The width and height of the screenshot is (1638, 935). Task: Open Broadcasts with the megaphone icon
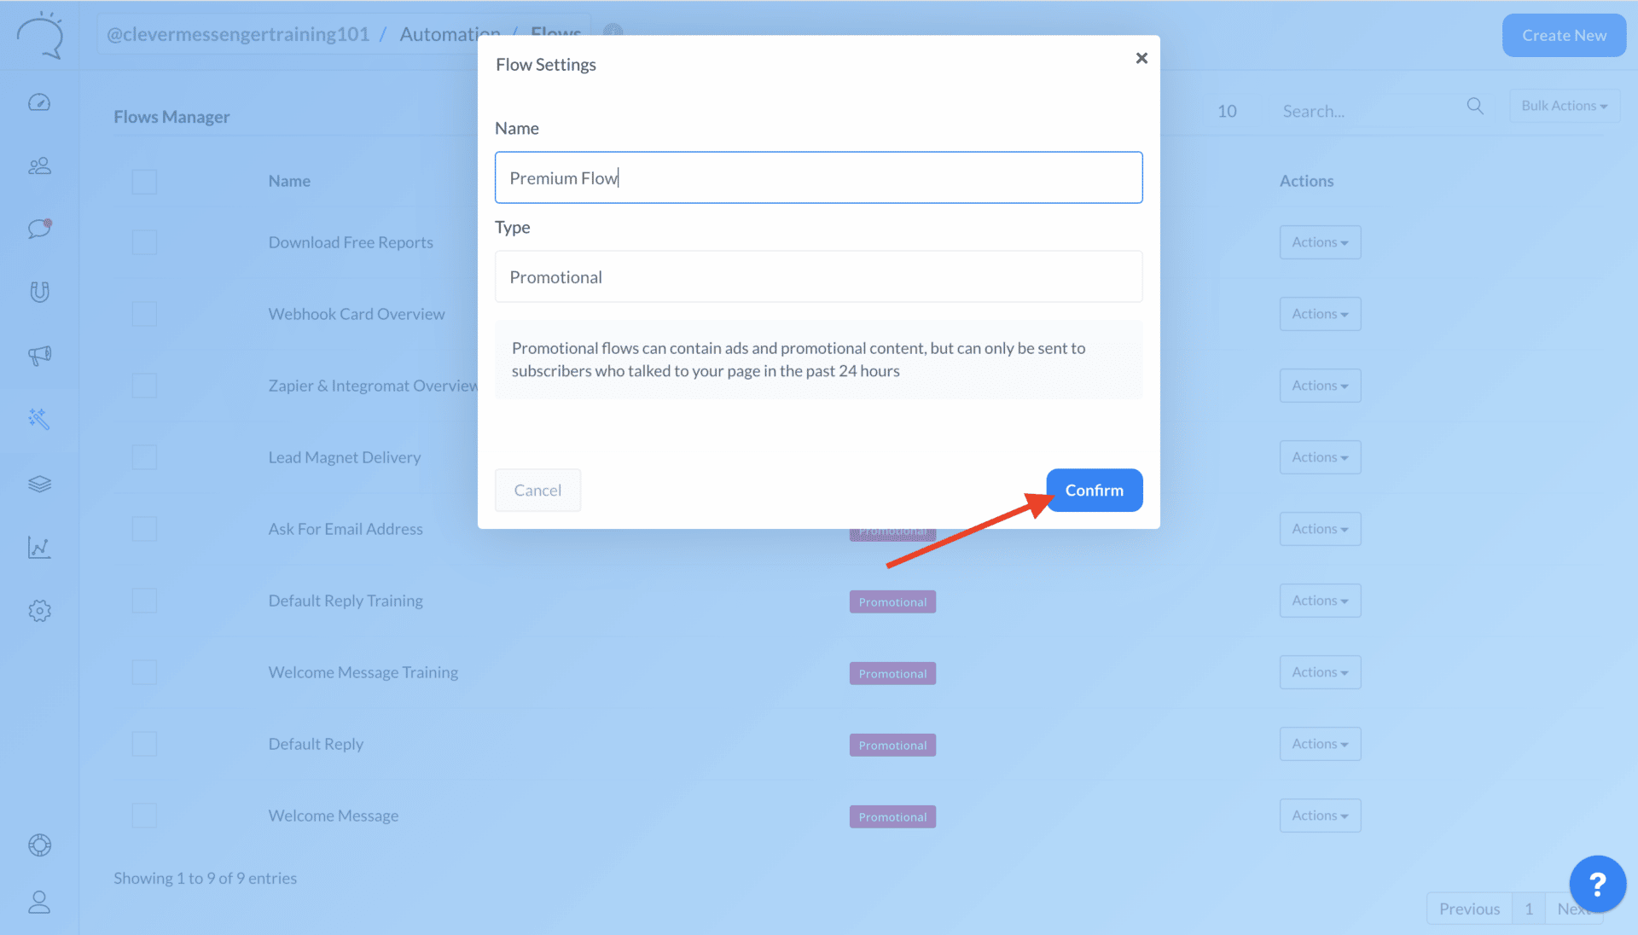pos(39,356)
